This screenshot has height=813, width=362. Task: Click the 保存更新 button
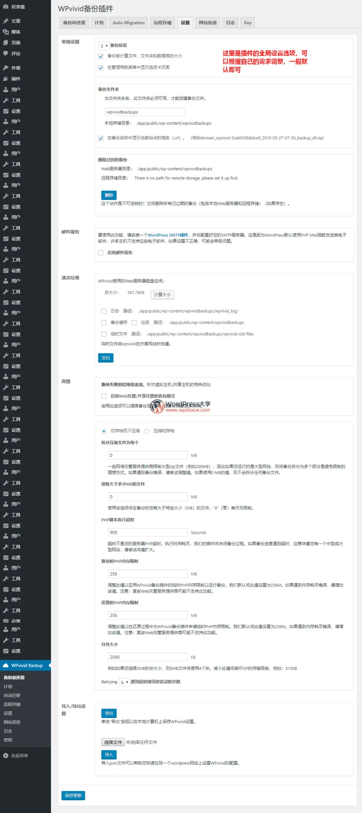pos(73,796)
